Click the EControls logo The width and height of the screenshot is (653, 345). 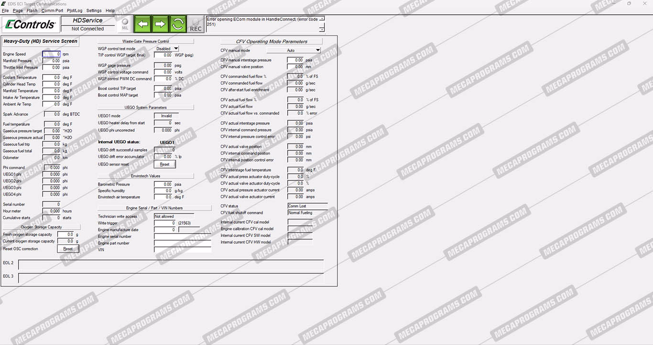coord(30,24)
